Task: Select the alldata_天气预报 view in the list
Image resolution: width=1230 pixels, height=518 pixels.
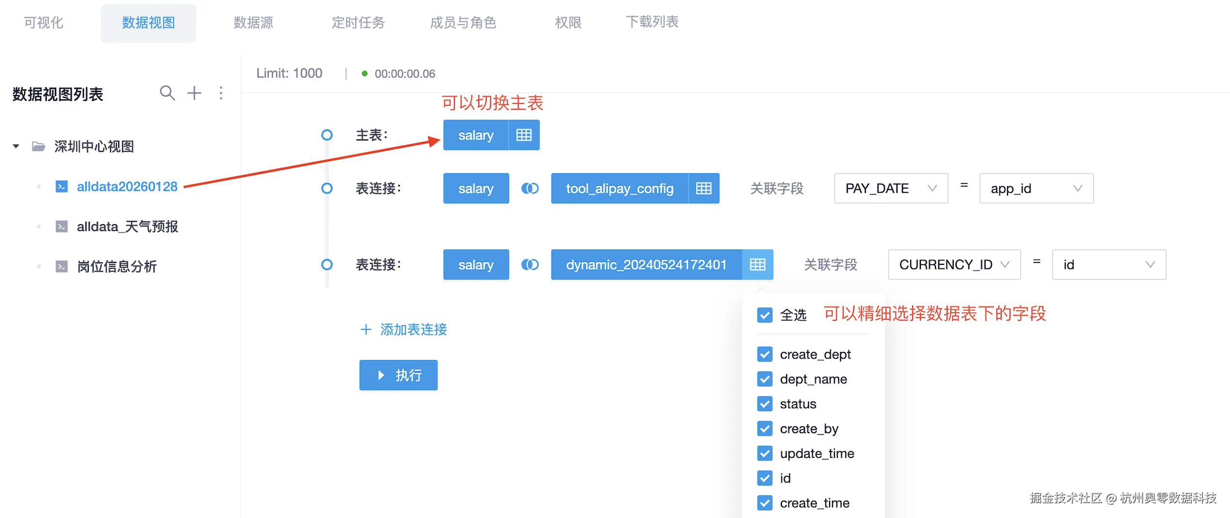Action: 127,226
